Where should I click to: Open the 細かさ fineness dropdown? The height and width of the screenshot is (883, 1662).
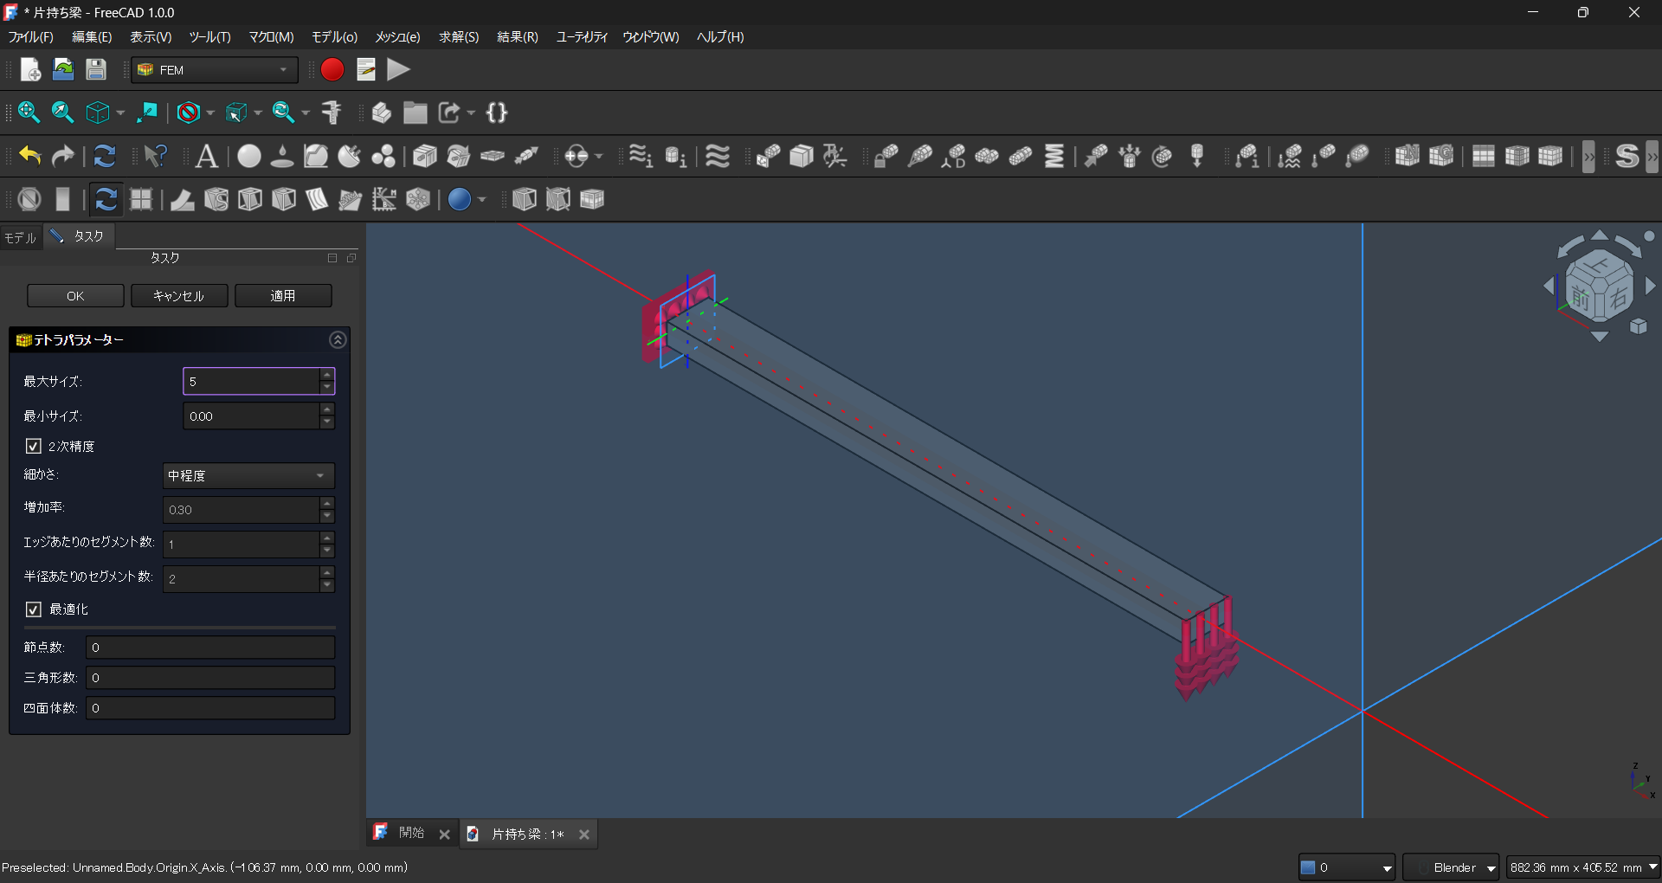point(248,475)
